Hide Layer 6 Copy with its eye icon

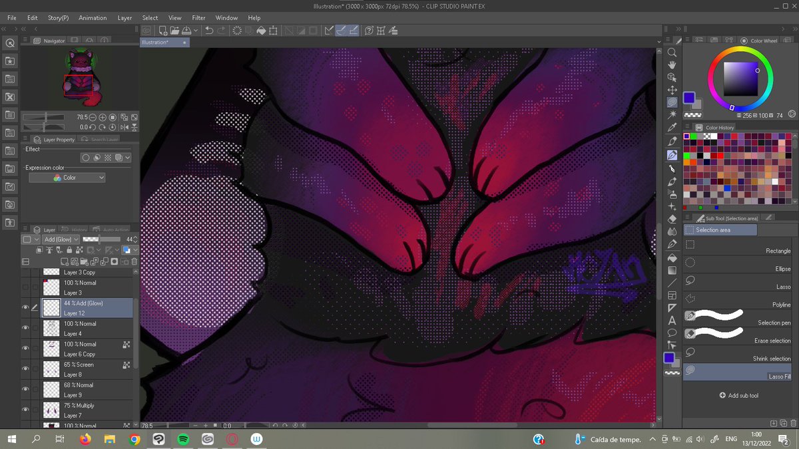(25, 348)
